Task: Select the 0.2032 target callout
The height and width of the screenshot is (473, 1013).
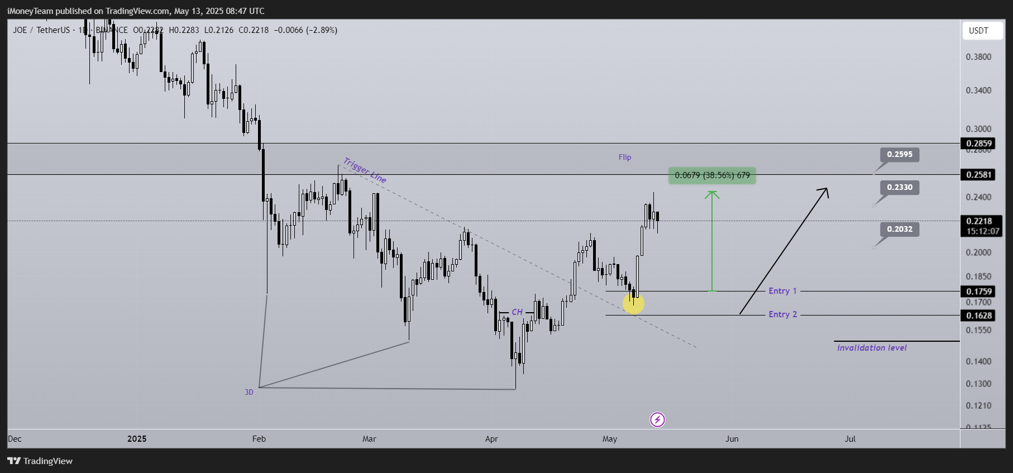Action: pos(900,229)
